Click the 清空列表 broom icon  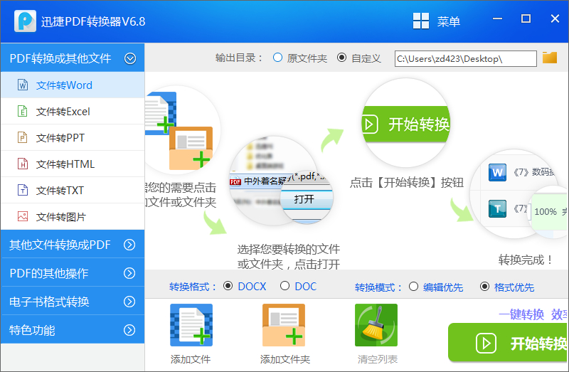tap(376, 325)
